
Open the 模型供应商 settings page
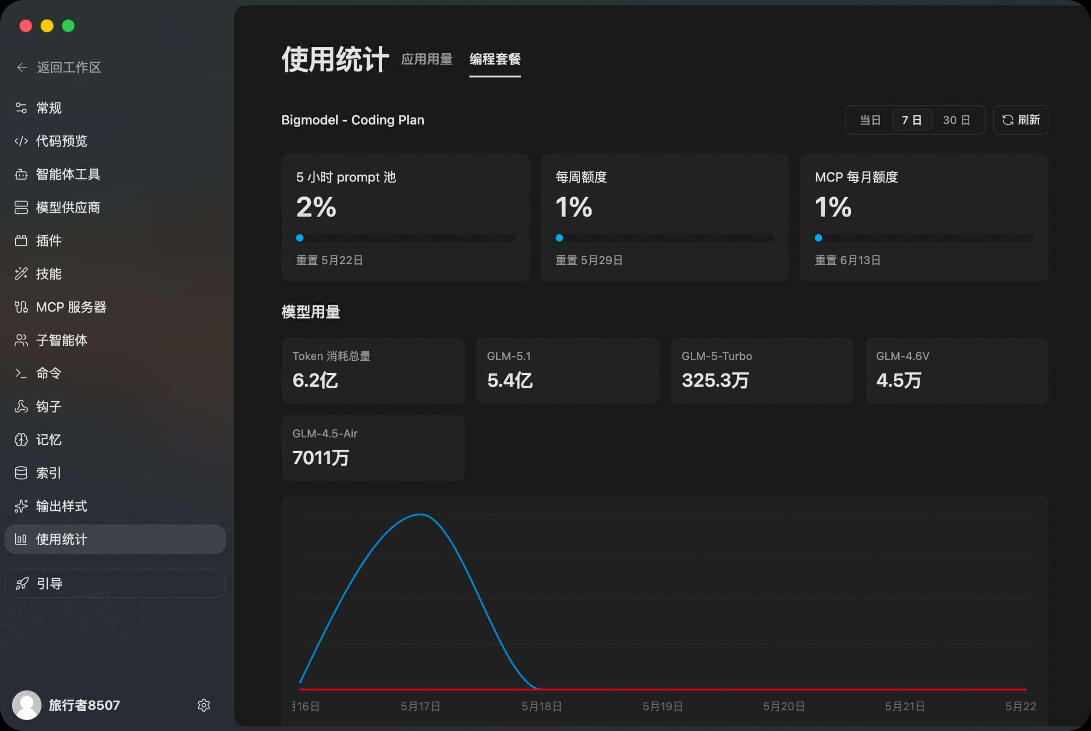point(115,207)
